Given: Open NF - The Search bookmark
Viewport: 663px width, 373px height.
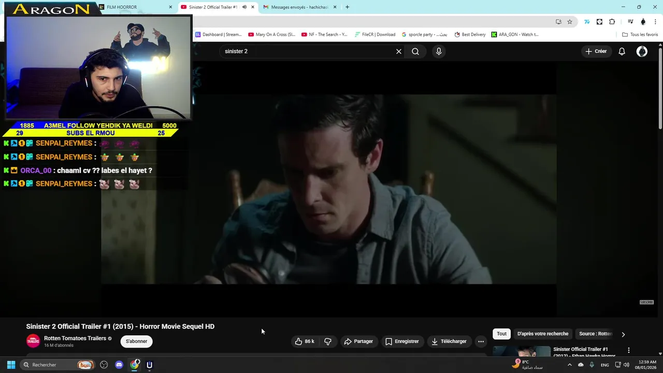Looking at the screenshot, I should (x=325, y=35).
